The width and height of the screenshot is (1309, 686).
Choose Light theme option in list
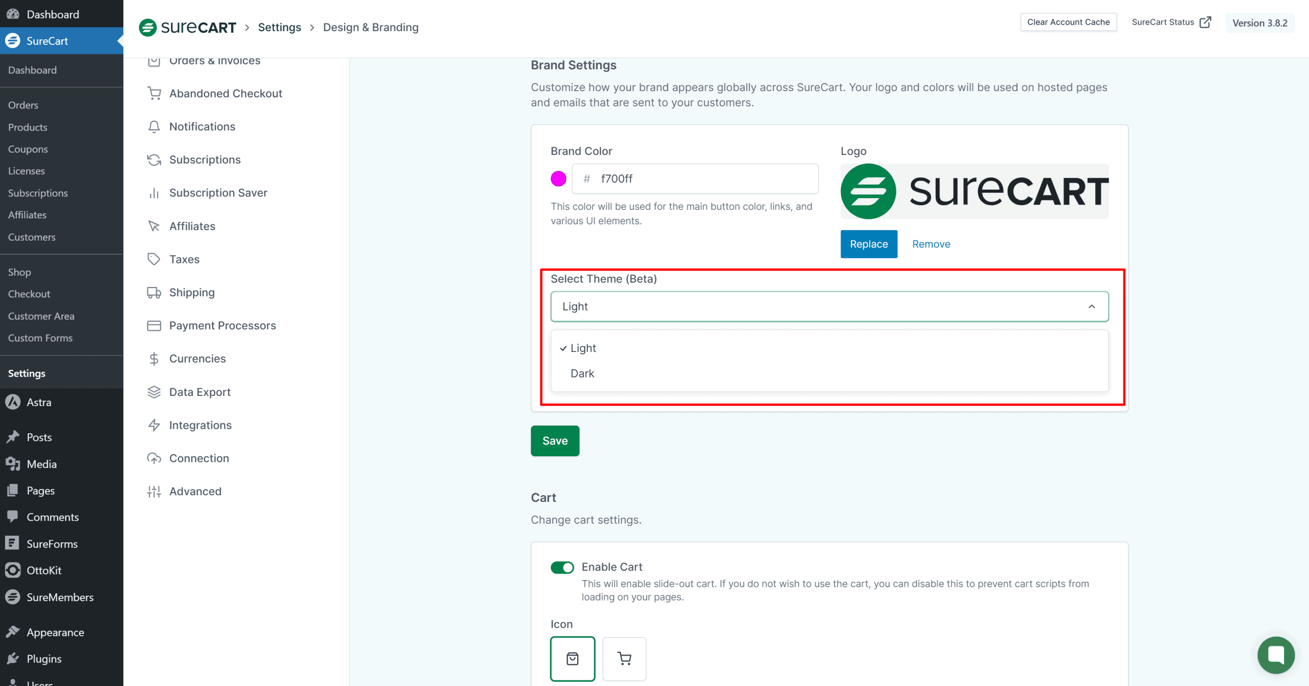583,348
